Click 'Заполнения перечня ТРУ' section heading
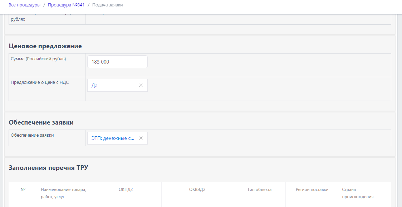Viewport: 402px width, 207px height. (x=48, y=168)
